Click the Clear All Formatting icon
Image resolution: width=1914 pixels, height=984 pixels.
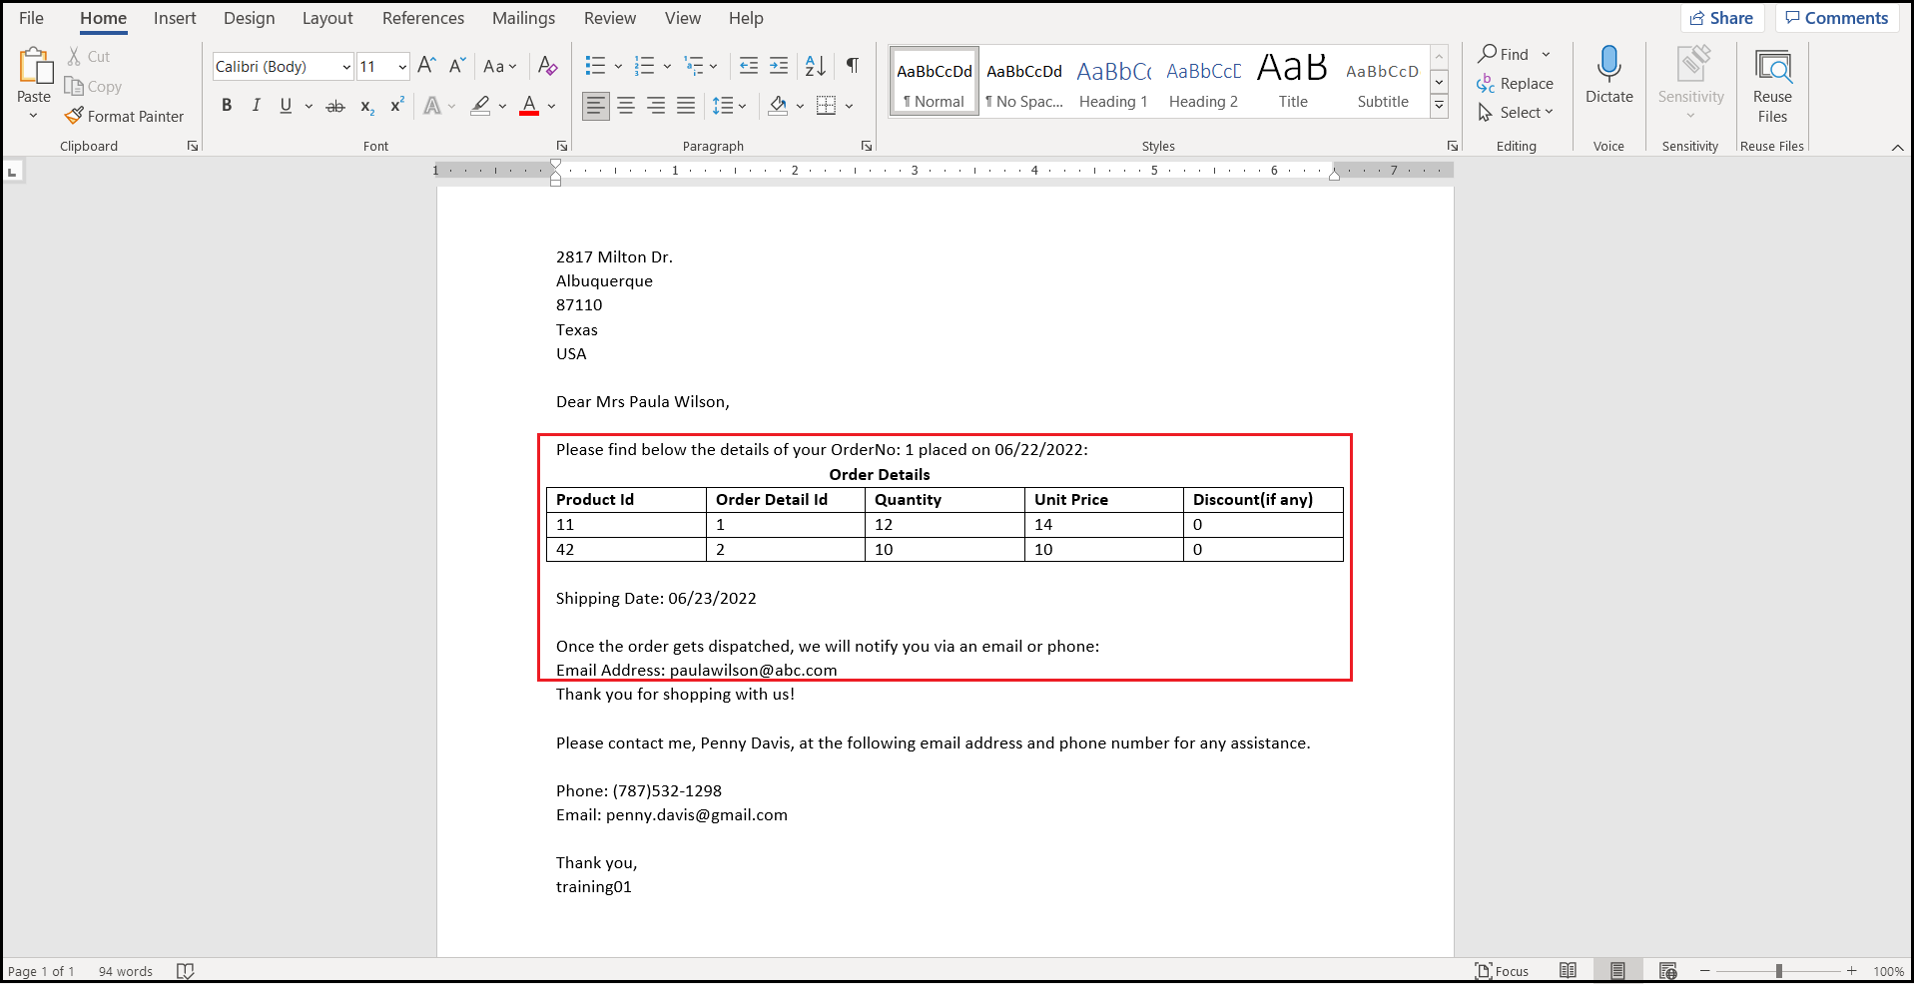(x=547, y=66)
